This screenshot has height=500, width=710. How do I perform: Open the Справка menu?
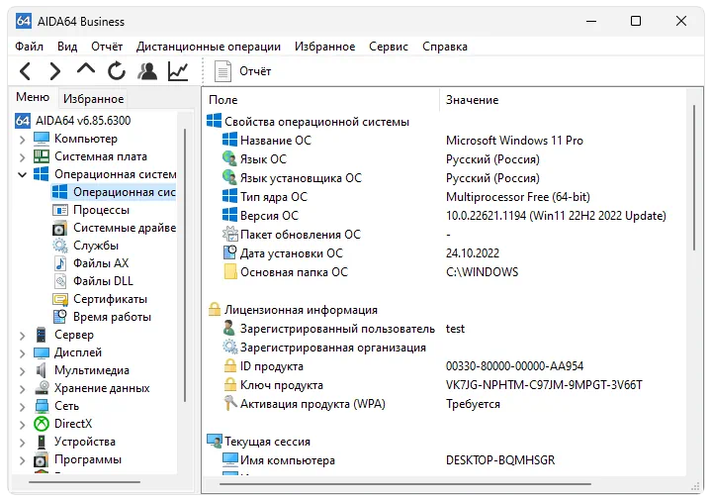point(445,47)
